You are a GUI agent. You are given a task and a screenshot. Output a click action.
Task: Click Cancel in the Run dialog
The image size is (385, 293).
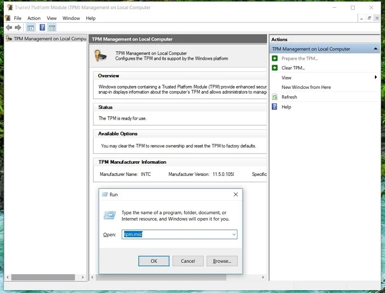pyautogui.click(x=188, y=261)
